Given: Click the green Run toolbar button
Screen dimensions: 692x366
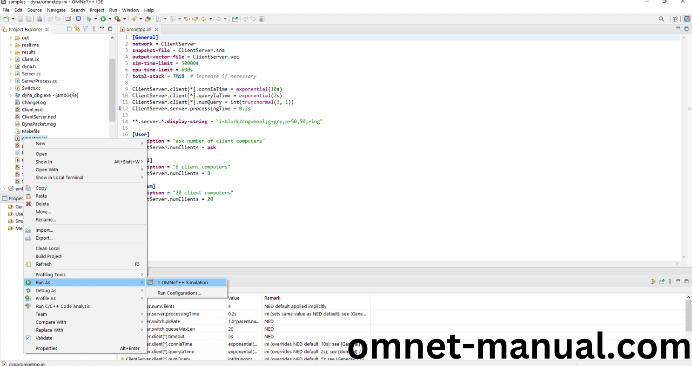Looking at the screenshot, I should coord(103,19).
